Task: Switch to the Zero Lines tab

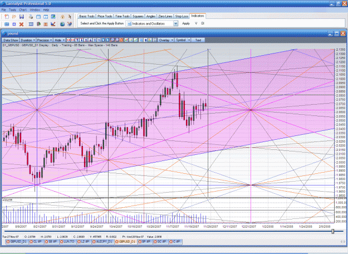Action: pos(165,16)
